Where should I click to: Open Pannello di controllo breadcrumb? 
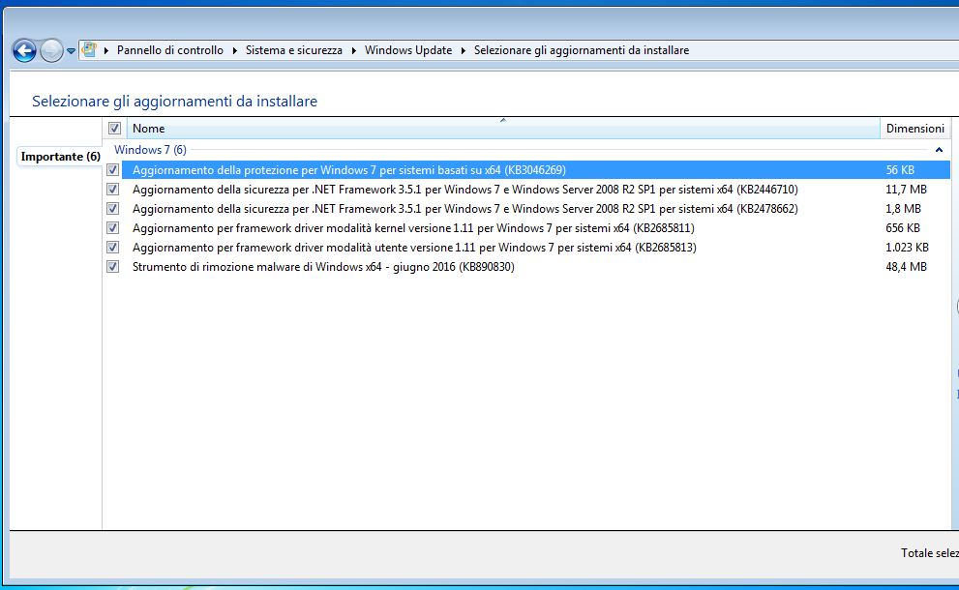coord(170,50)
